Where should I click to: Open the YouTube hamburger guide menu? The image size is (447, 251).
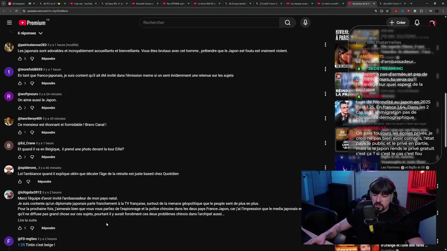pos(9,23)
